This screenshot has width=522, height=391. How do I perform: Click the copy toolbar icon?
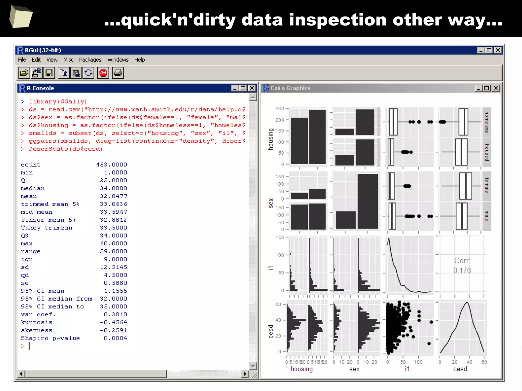tap(63, 73)
